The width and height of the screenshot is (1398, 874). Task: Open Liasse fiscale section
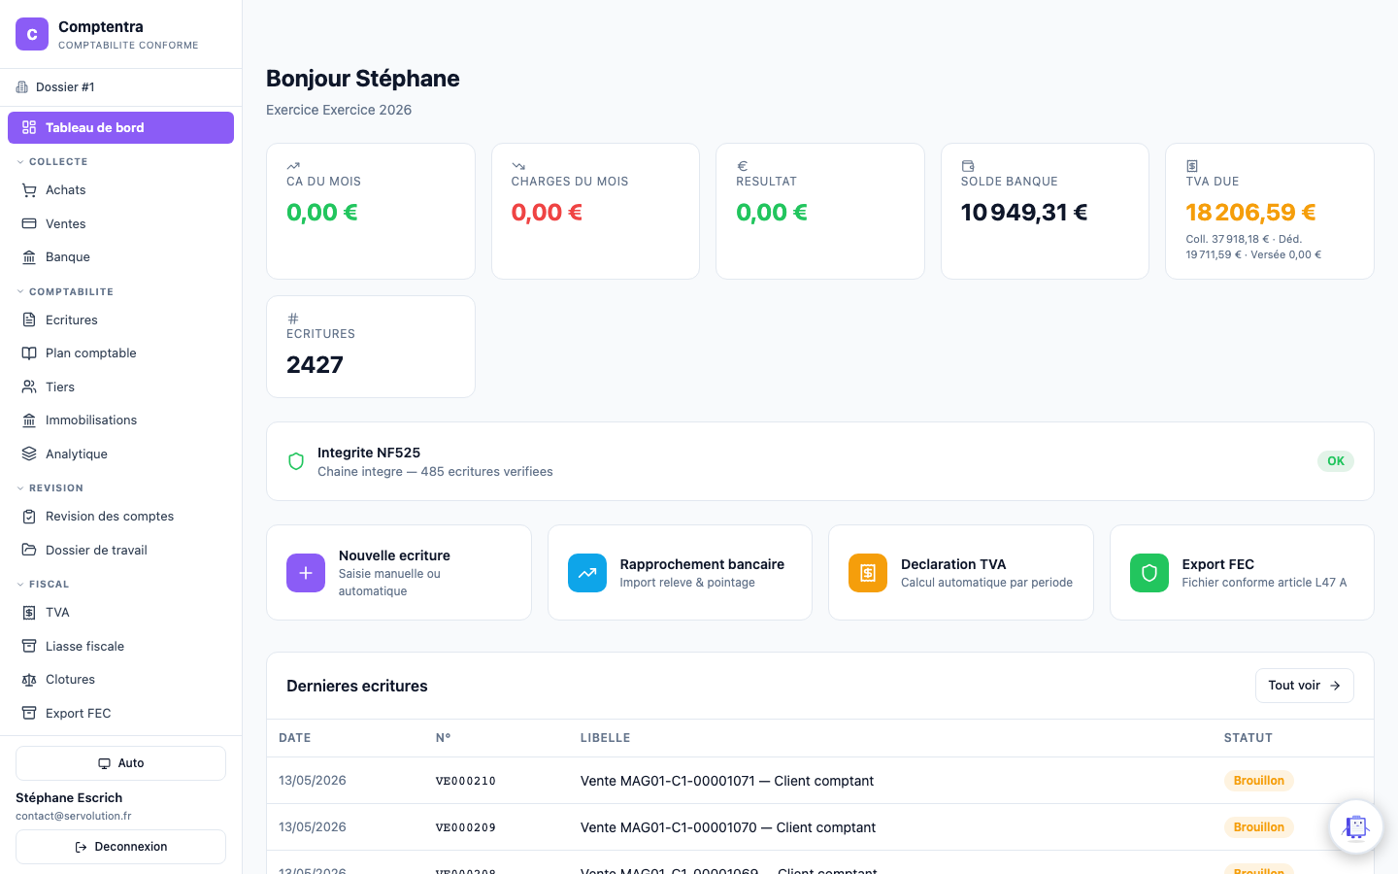pyautogui.click(x=120, y=646)
